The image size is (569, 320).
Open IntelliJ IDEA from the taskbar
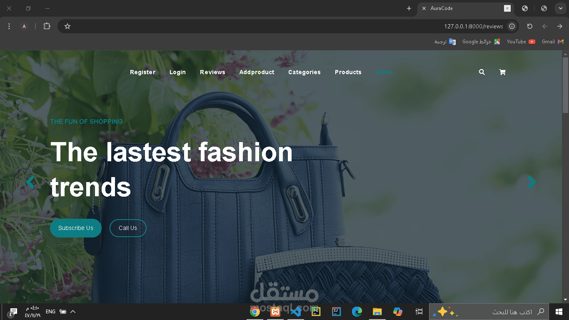pos(337,312)
